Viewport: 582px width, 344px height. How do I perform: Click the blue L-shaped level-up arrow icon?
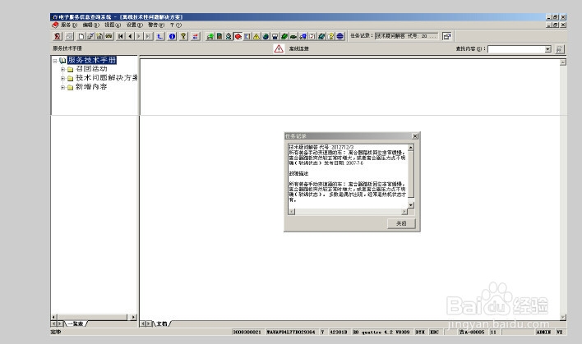160,36
